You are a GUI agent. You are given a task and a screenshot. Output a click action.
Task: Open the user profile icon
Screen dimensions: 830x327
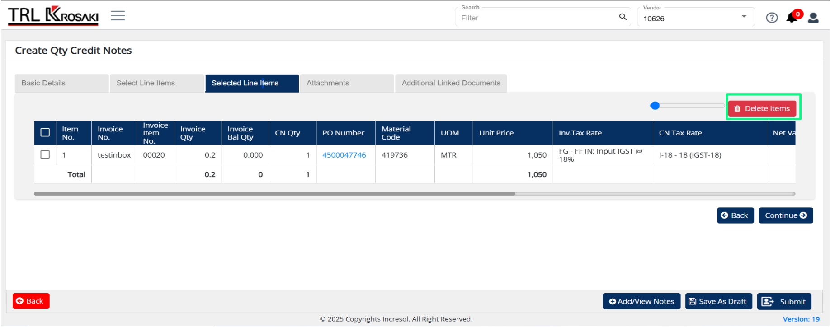pos(813,18)
